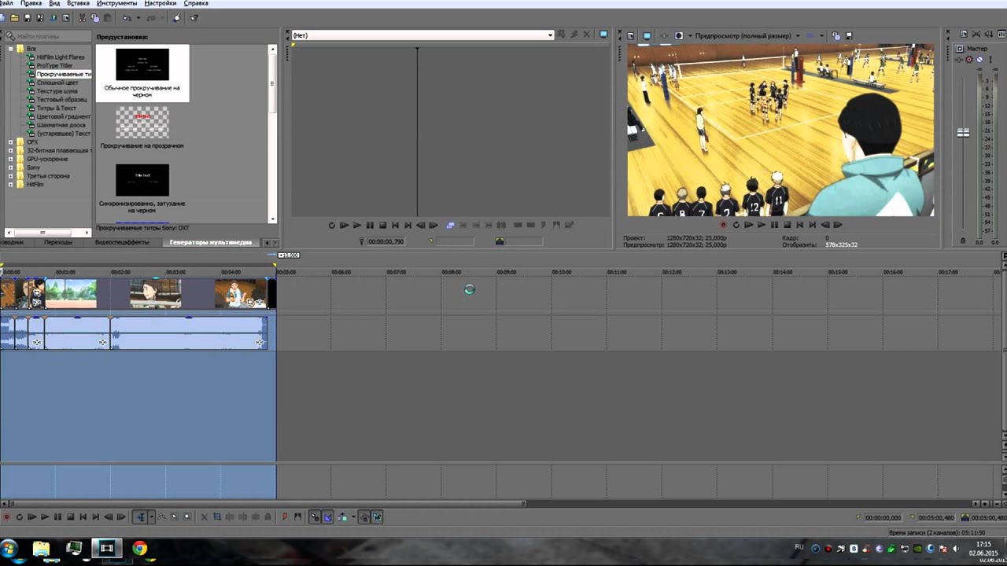Click the Мастер bus label
The image size is (1007, 566).
point(976,49)
